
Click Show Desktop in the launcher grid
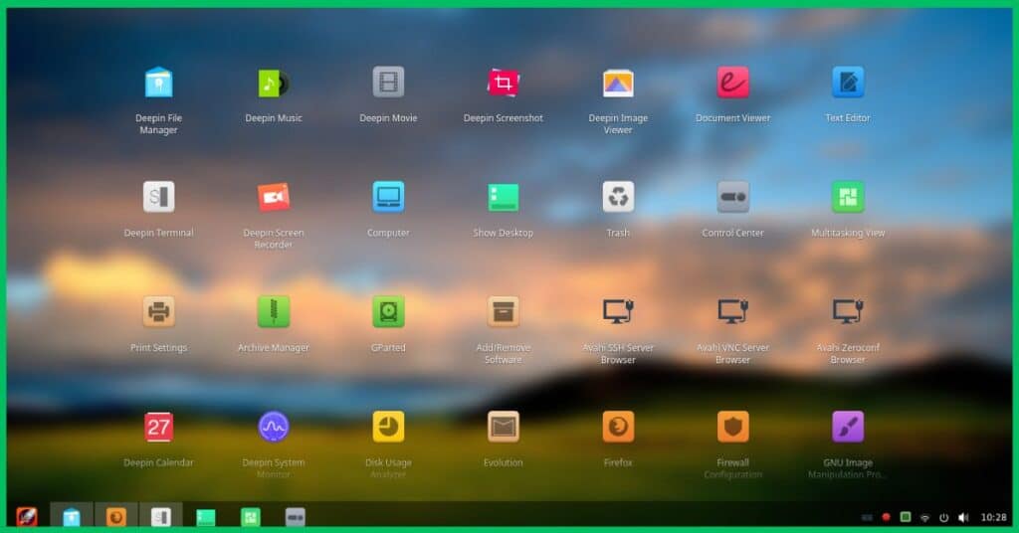pyautogui.click(x=503, y=197)
